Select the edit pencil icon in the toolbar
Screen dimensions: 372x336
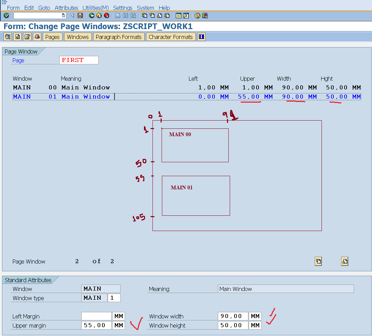pyautogui.click(x=27, y=37)
